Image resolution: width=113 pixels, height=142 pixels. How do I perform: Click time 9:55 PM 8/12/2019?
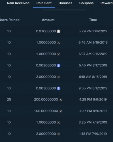[x=93, y=88]
